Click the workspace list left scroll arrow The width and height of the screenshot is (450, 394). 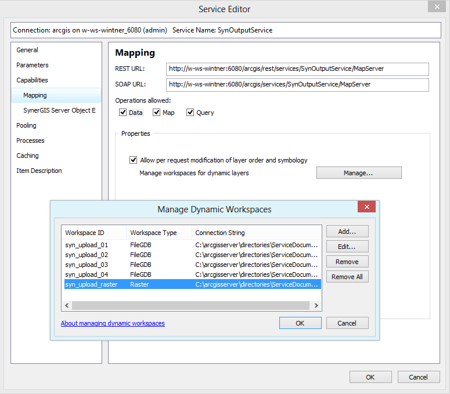coord(67,305)
